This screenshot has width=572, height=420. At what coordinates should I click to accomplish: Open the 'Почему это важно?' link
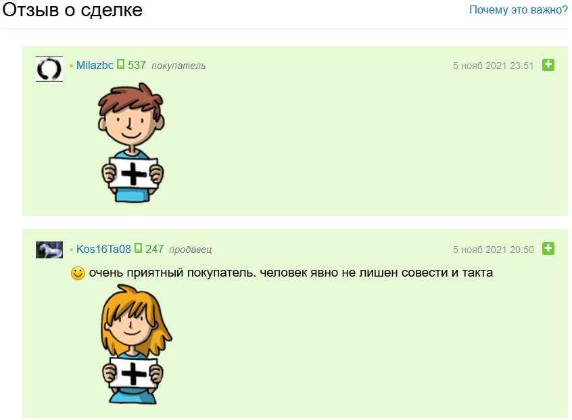(519, 10)
